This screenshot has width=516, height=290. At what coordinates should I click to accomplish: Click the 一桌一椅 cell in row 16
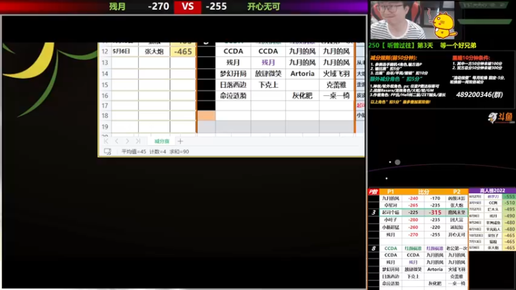point(336,95)
